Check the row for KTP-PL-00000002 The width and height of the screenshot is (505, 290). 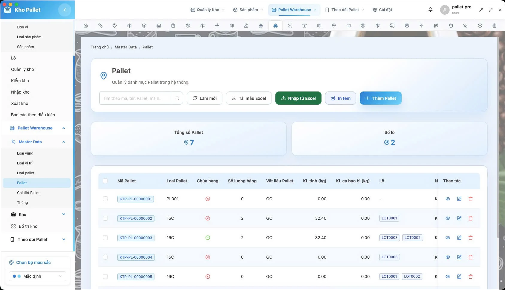coord(105,218)
